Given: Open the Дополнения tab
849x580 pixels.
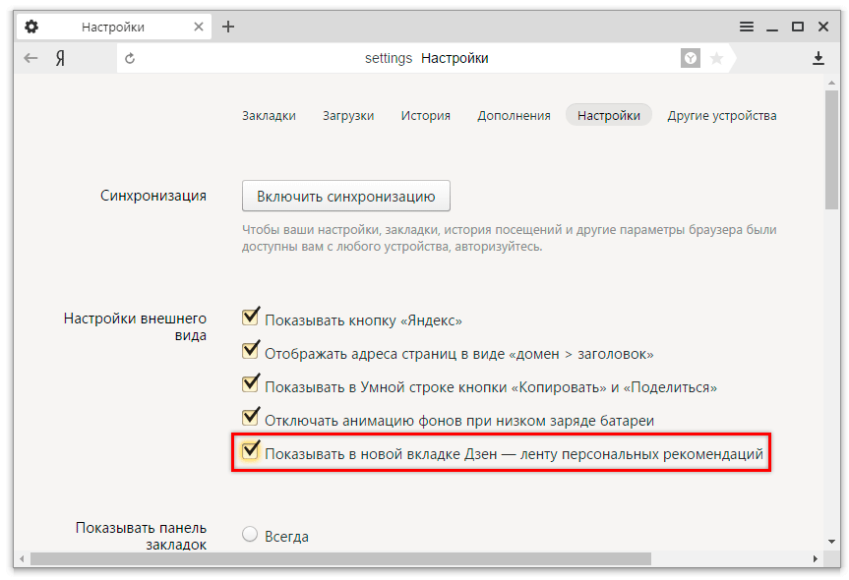Looking at the screenshot, I should click(514, 115).
